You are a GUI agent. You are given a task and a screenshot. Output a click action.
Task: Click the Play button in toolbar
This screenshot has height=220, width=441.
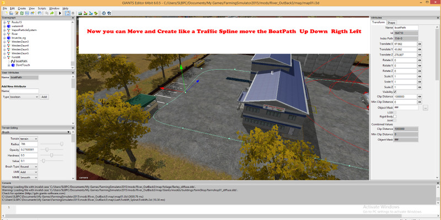click(59, 13)
